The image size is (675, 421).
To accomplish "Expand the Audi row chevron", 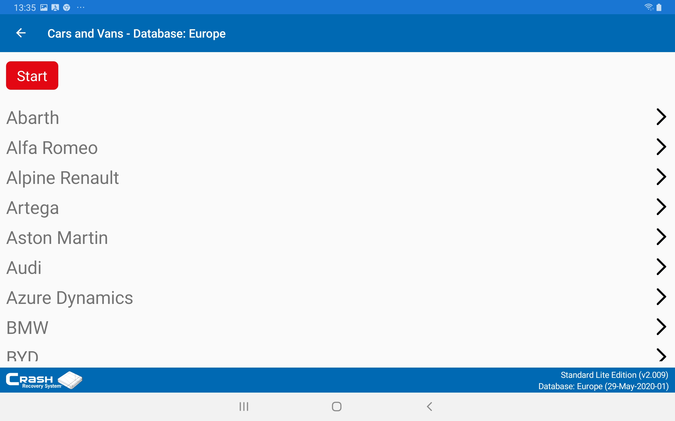I will [661, 267].
